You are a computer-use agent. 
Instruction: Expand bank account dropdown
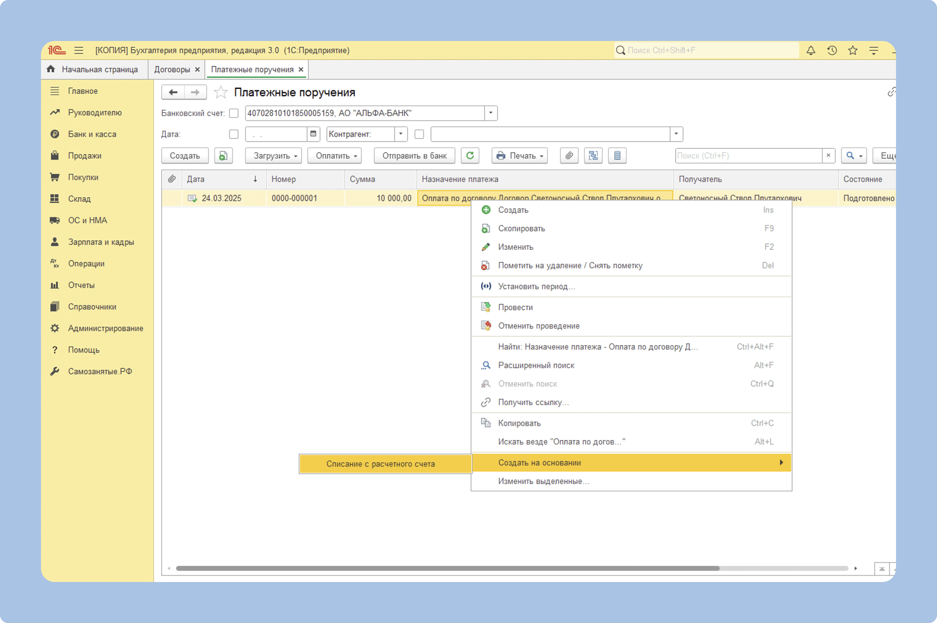(491, 113)
